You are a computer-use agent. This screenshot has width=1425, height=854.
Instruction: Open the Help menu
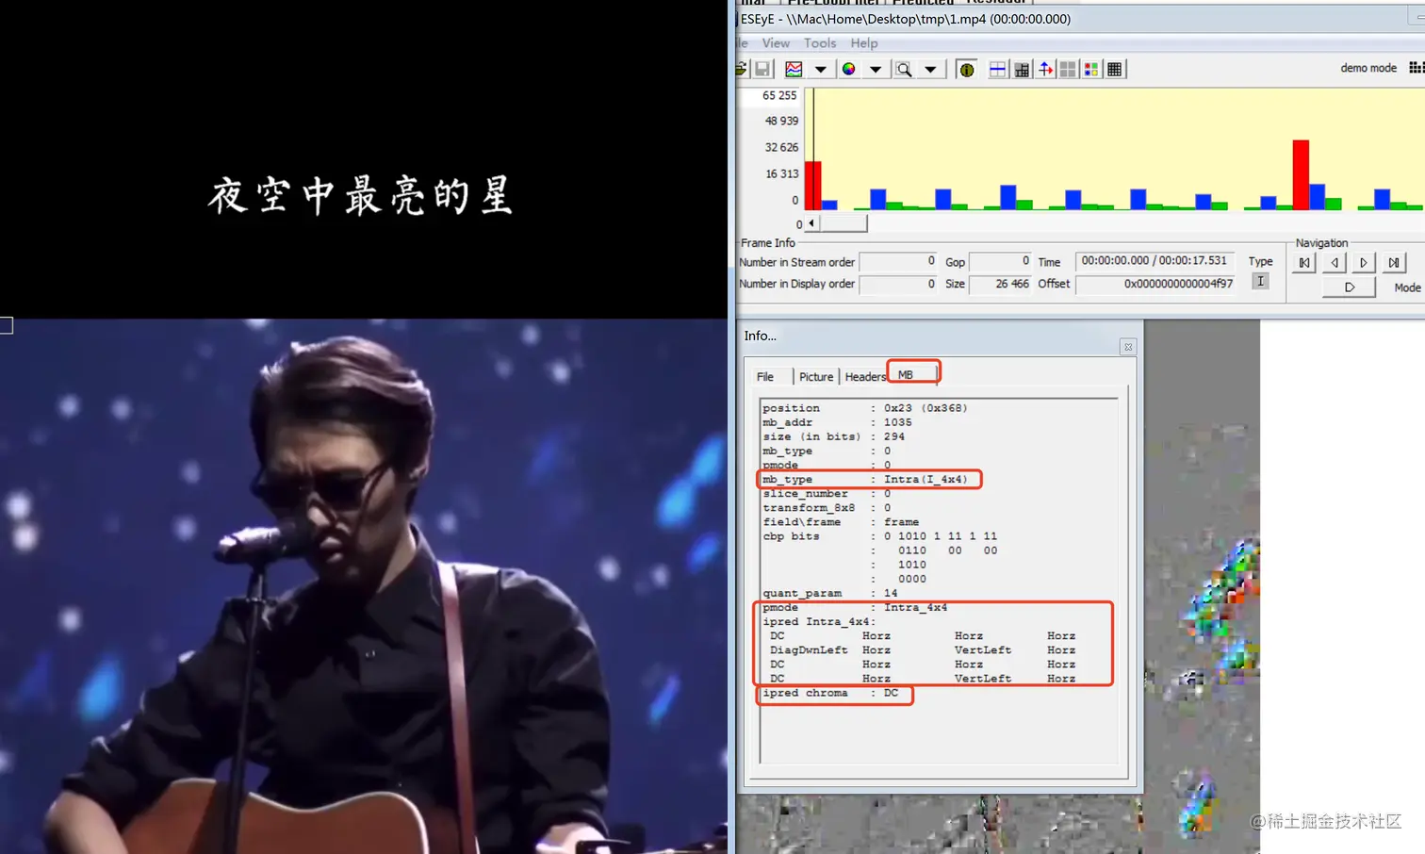coord(864,43)
